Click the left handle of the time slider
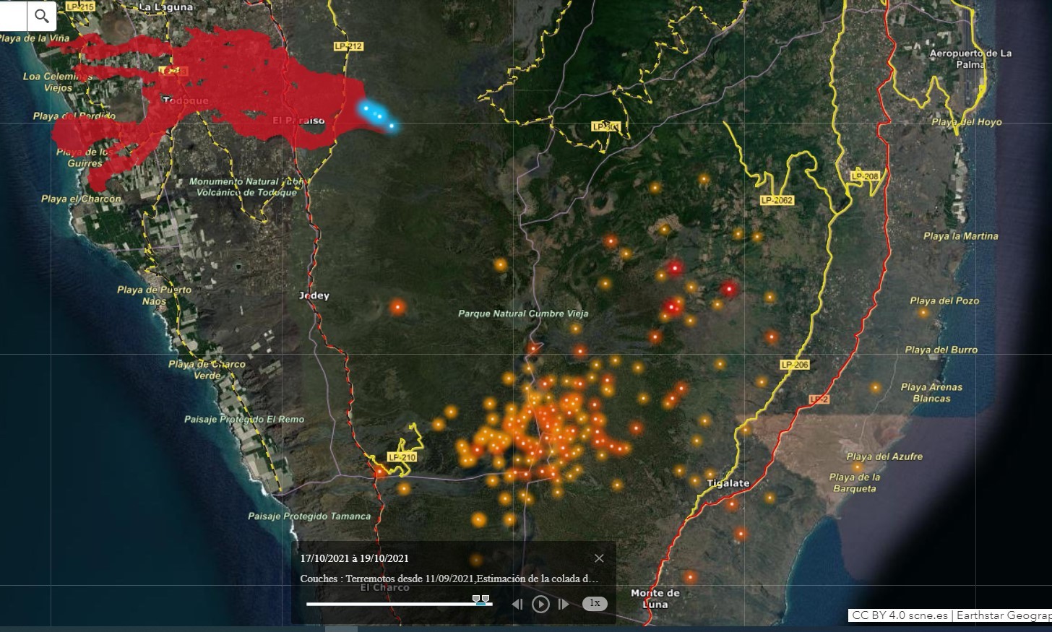Screen dimensions: 1052x632 tap(476, 599)
